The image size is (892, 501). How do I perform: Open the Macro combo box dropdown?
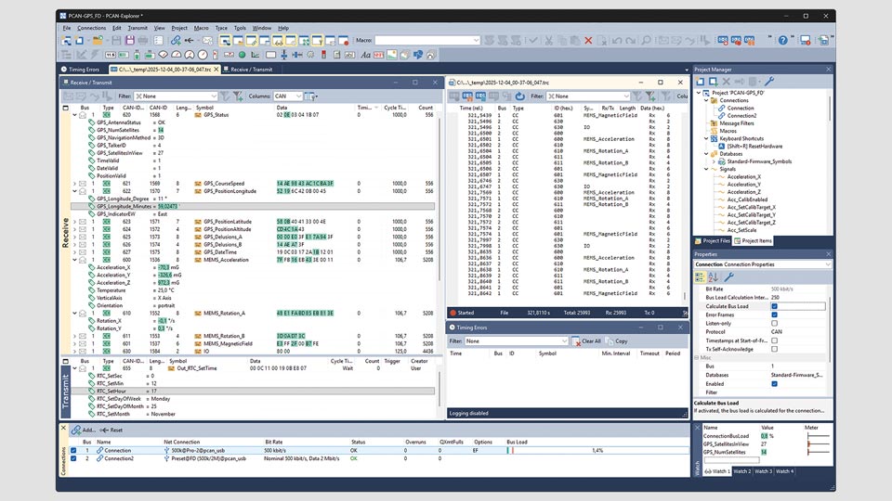(x=476, y=40)
